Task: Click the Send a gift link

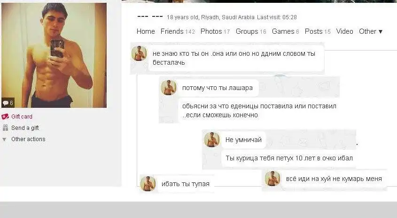Action: 25,128
